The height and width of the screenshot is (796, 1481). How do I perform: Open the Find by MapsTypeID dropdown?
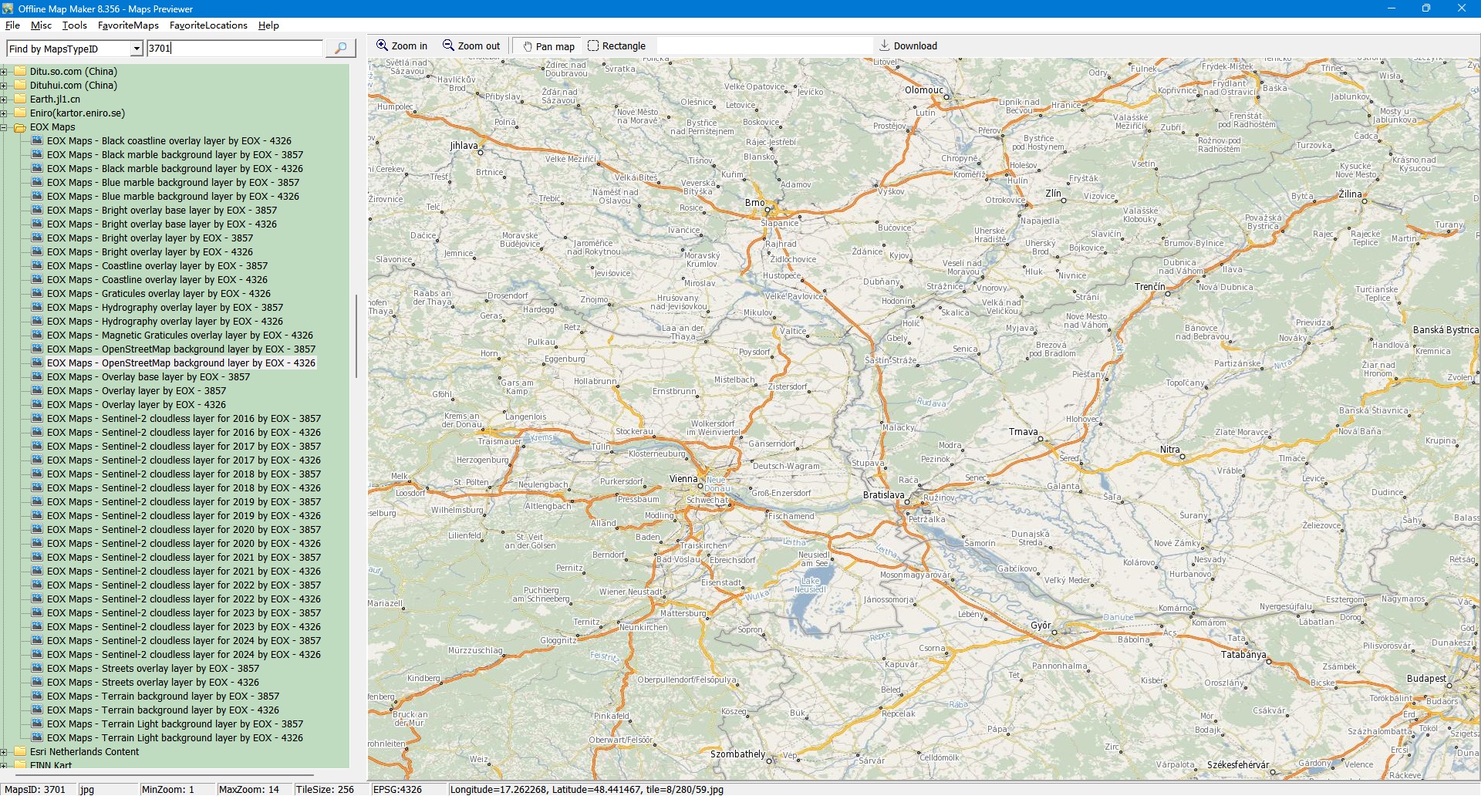137,49
